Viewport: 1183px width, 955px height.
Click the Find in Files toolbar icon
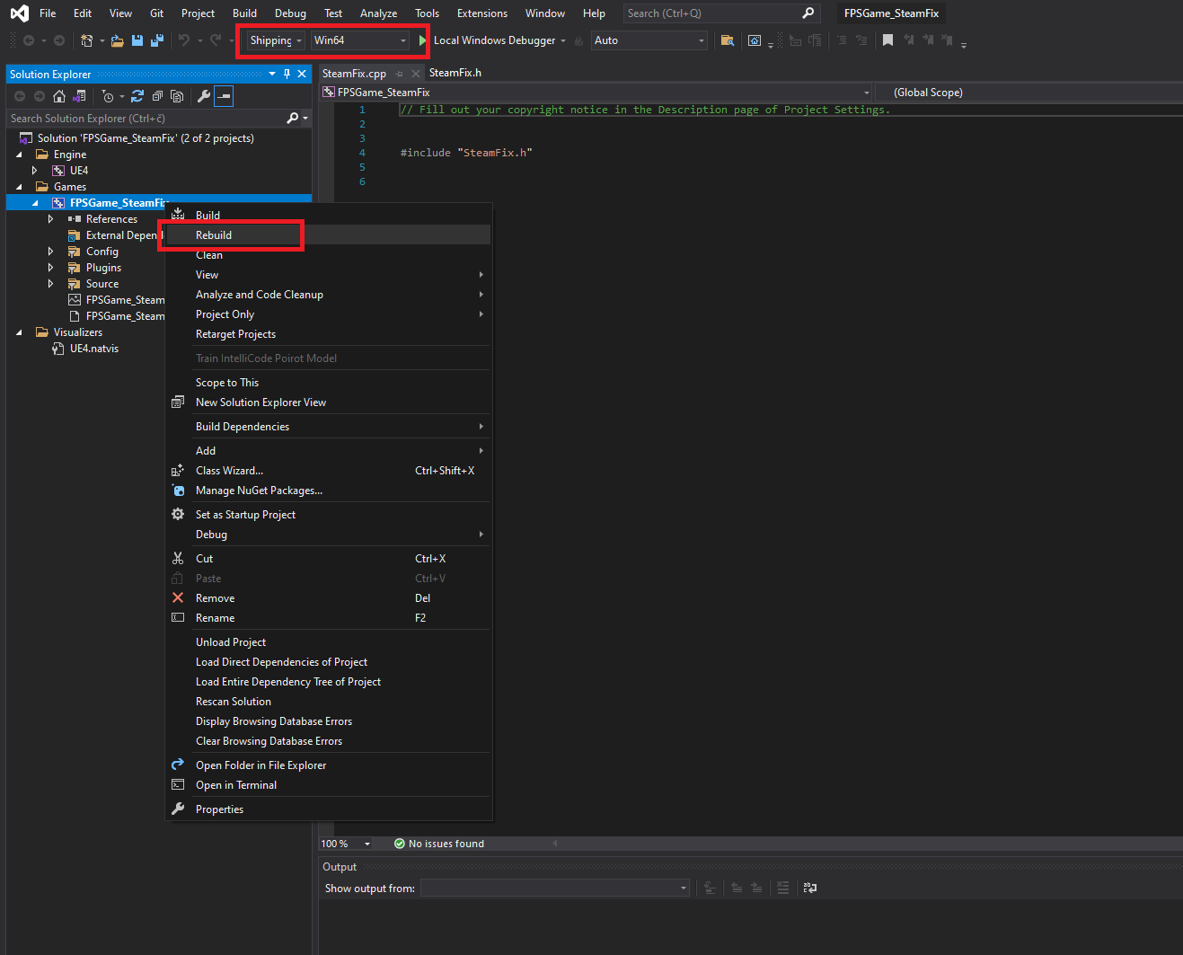(728, 40)
